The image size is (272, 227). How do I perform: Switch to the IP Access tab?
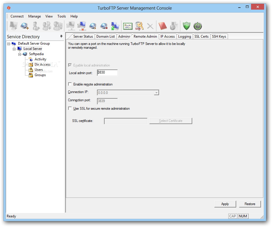(167, 36)
